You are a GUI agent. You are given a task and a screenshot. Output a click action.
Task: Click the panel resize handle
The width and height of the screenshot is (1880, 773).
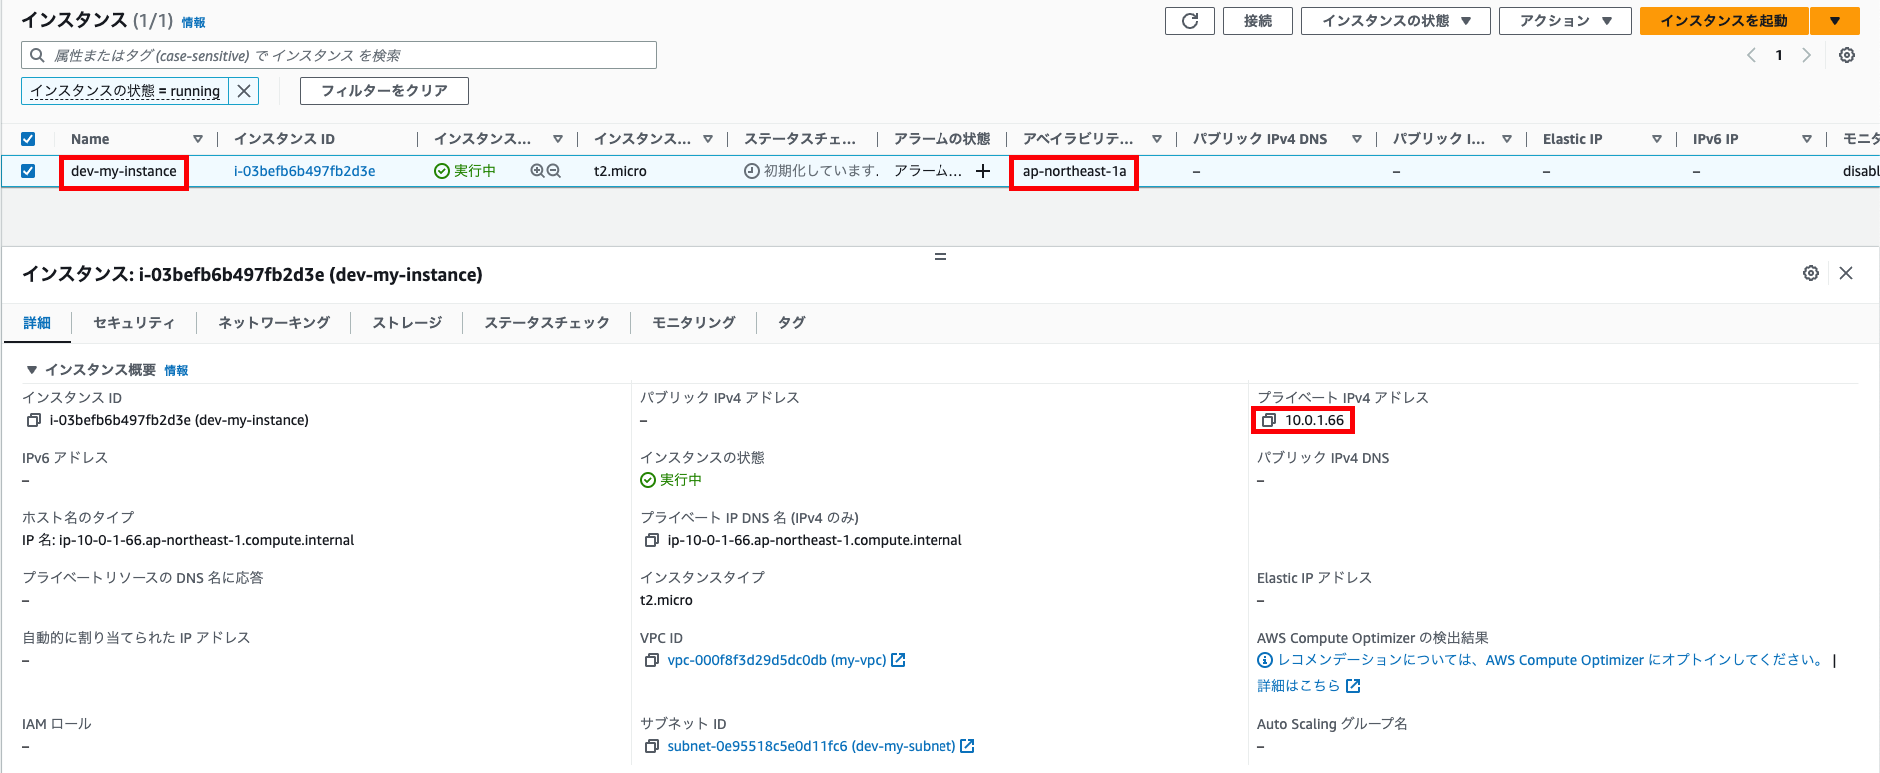[940, 257]
